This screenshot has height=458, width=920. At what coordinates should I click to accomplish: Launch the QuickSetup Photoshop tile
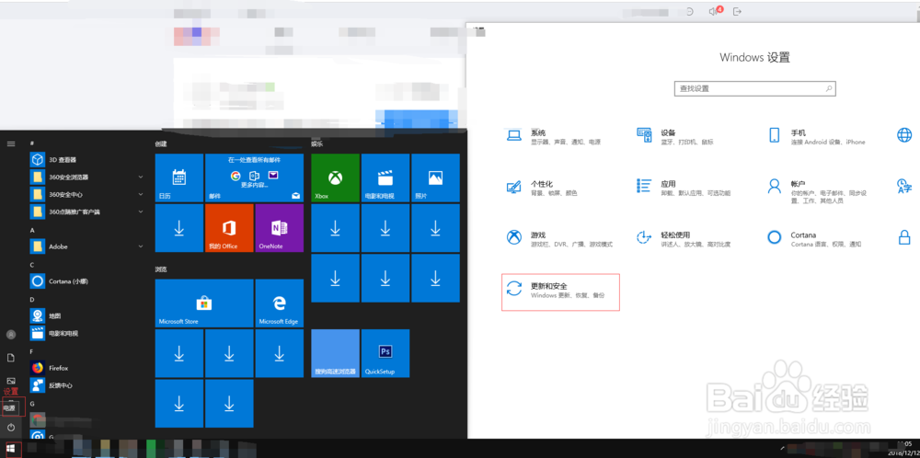point(385,353)
